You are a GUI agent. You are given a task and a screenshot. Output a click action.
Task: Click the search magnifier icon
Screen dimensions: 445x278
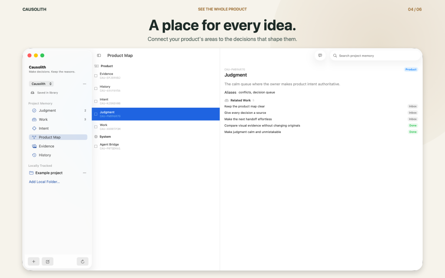pyautogui.click(x=335, y=56)
